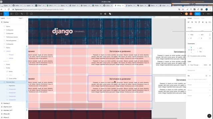Select the Move tool
This screenshot has width=213, height=119.
tap(6, 14)
